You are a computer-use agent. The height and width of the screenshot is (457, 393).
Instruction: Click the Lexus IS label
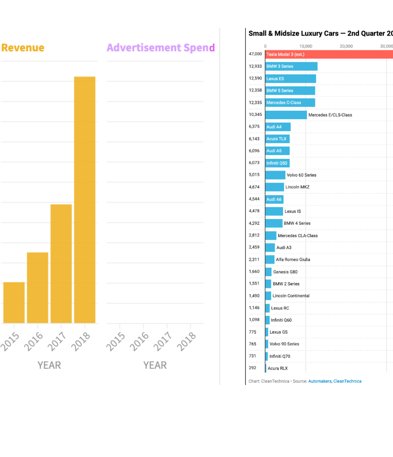pyautogui.click(x=292, y=211)
